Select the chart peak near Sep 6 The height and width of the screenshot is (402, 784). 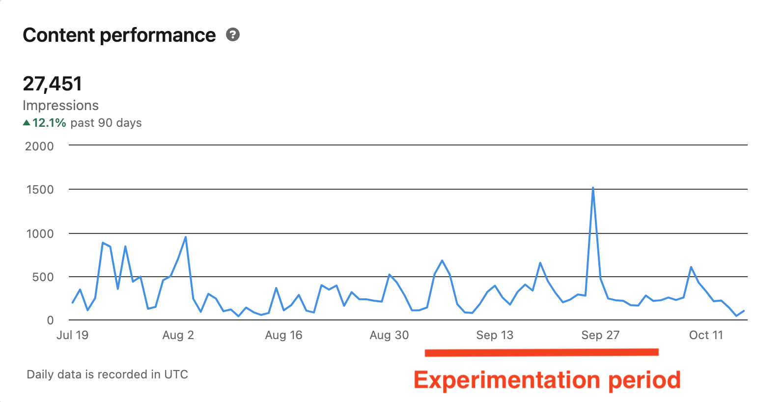442,260
